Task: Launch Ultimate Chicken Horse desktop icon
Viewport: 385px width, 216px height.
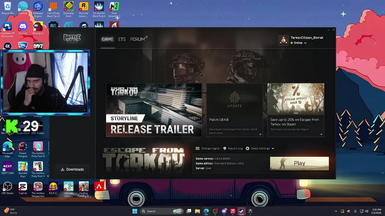Action: [69, 190]
